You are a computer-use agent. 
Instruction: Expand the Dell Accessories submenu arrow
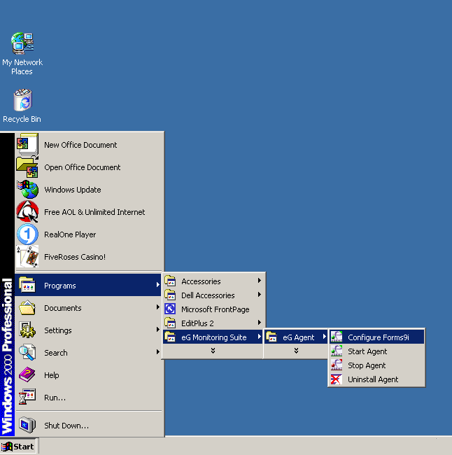coord(260,295)
